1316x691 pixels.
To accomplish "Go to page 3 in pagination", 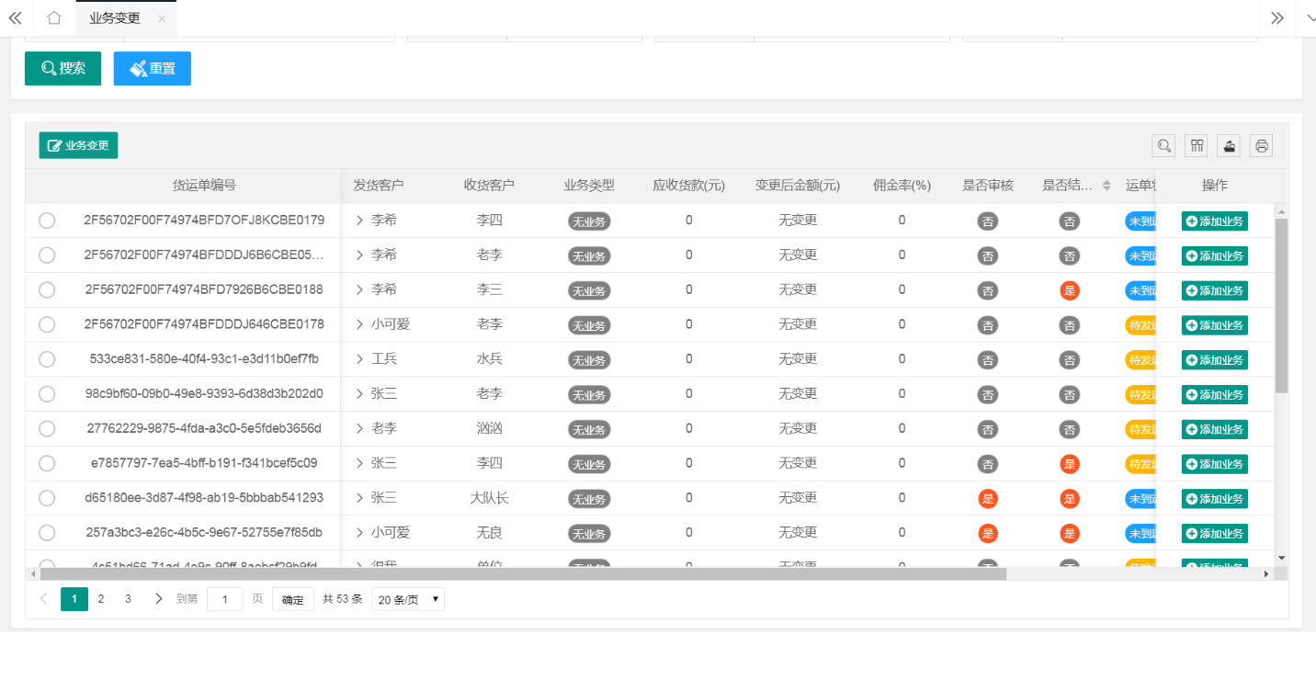I will coord(128,599).
